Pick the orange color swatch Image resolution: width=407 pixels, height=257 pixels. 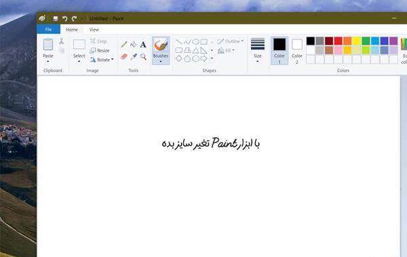pyautogui.click(x=347, y=41)
